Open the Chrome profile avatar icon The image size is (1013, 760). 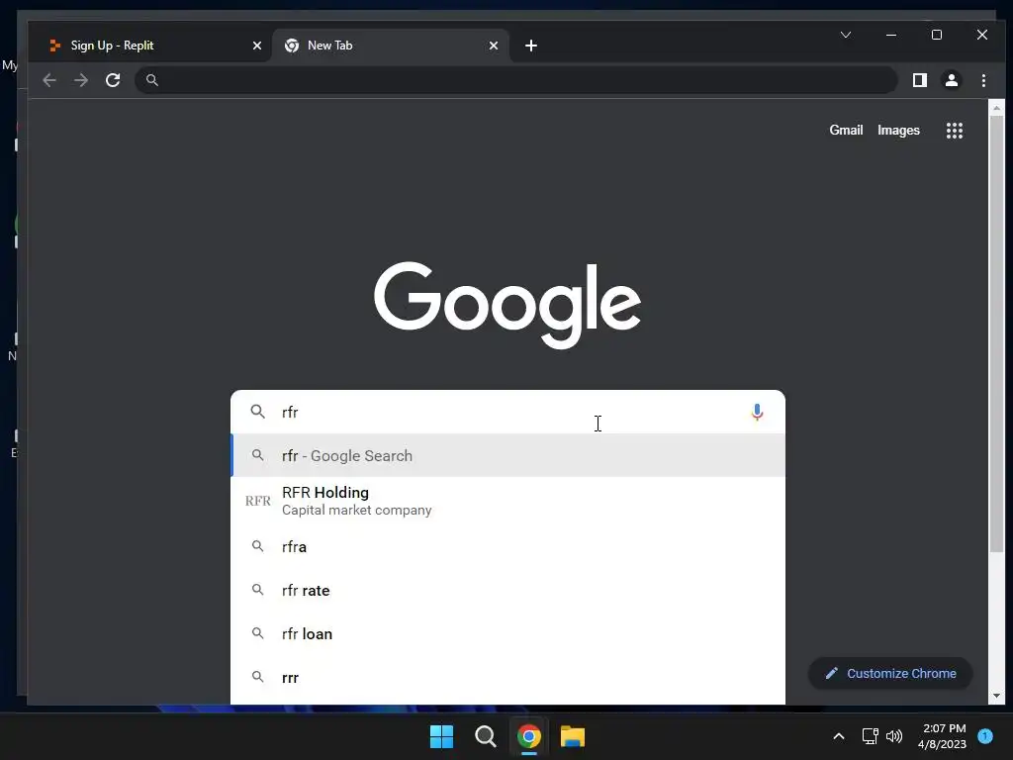[952, 80]
